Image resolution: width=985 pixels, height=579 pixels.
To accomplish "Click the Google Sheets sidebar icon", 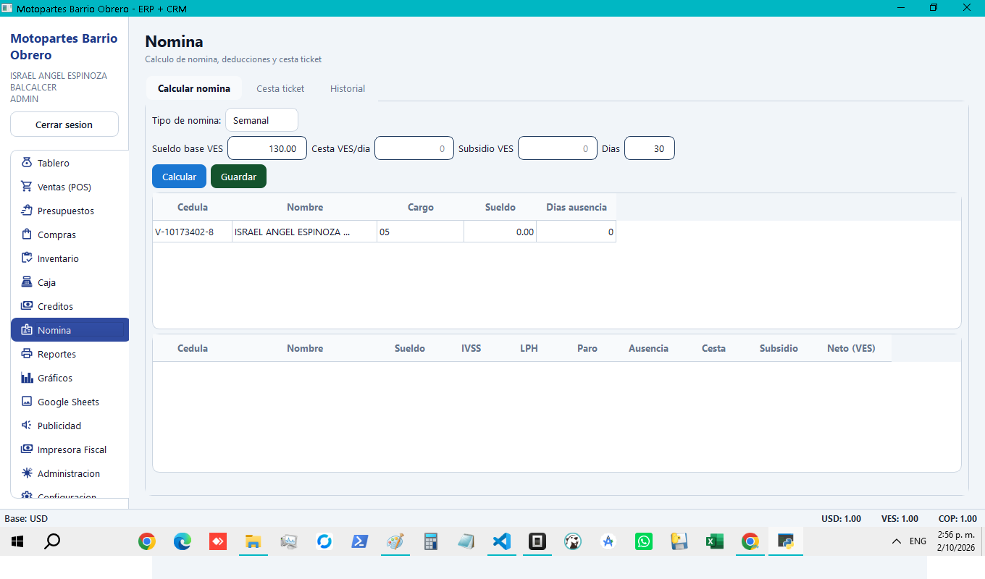I will 27,402.
